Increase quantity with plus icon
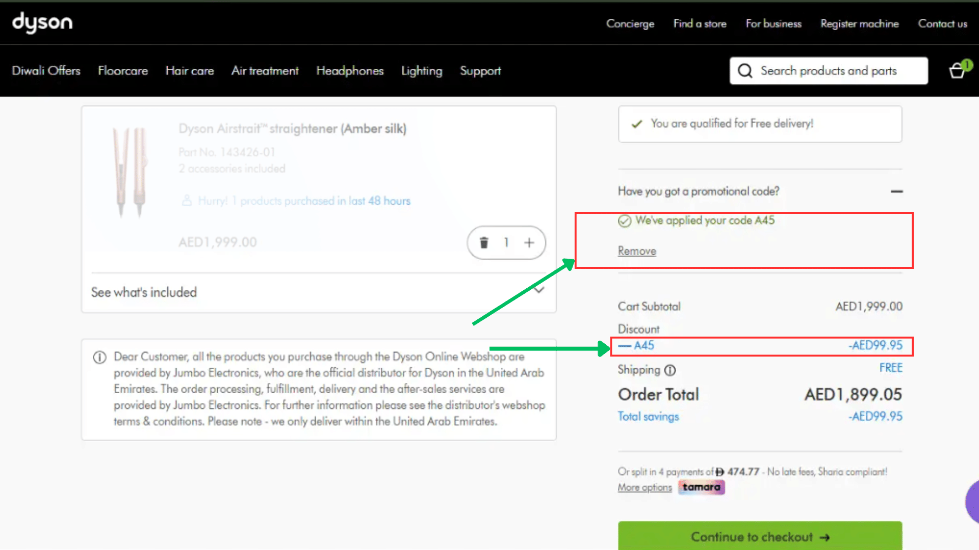Viewport: 979px width, 550px height. pyautogui.click(x=529, y=243)
